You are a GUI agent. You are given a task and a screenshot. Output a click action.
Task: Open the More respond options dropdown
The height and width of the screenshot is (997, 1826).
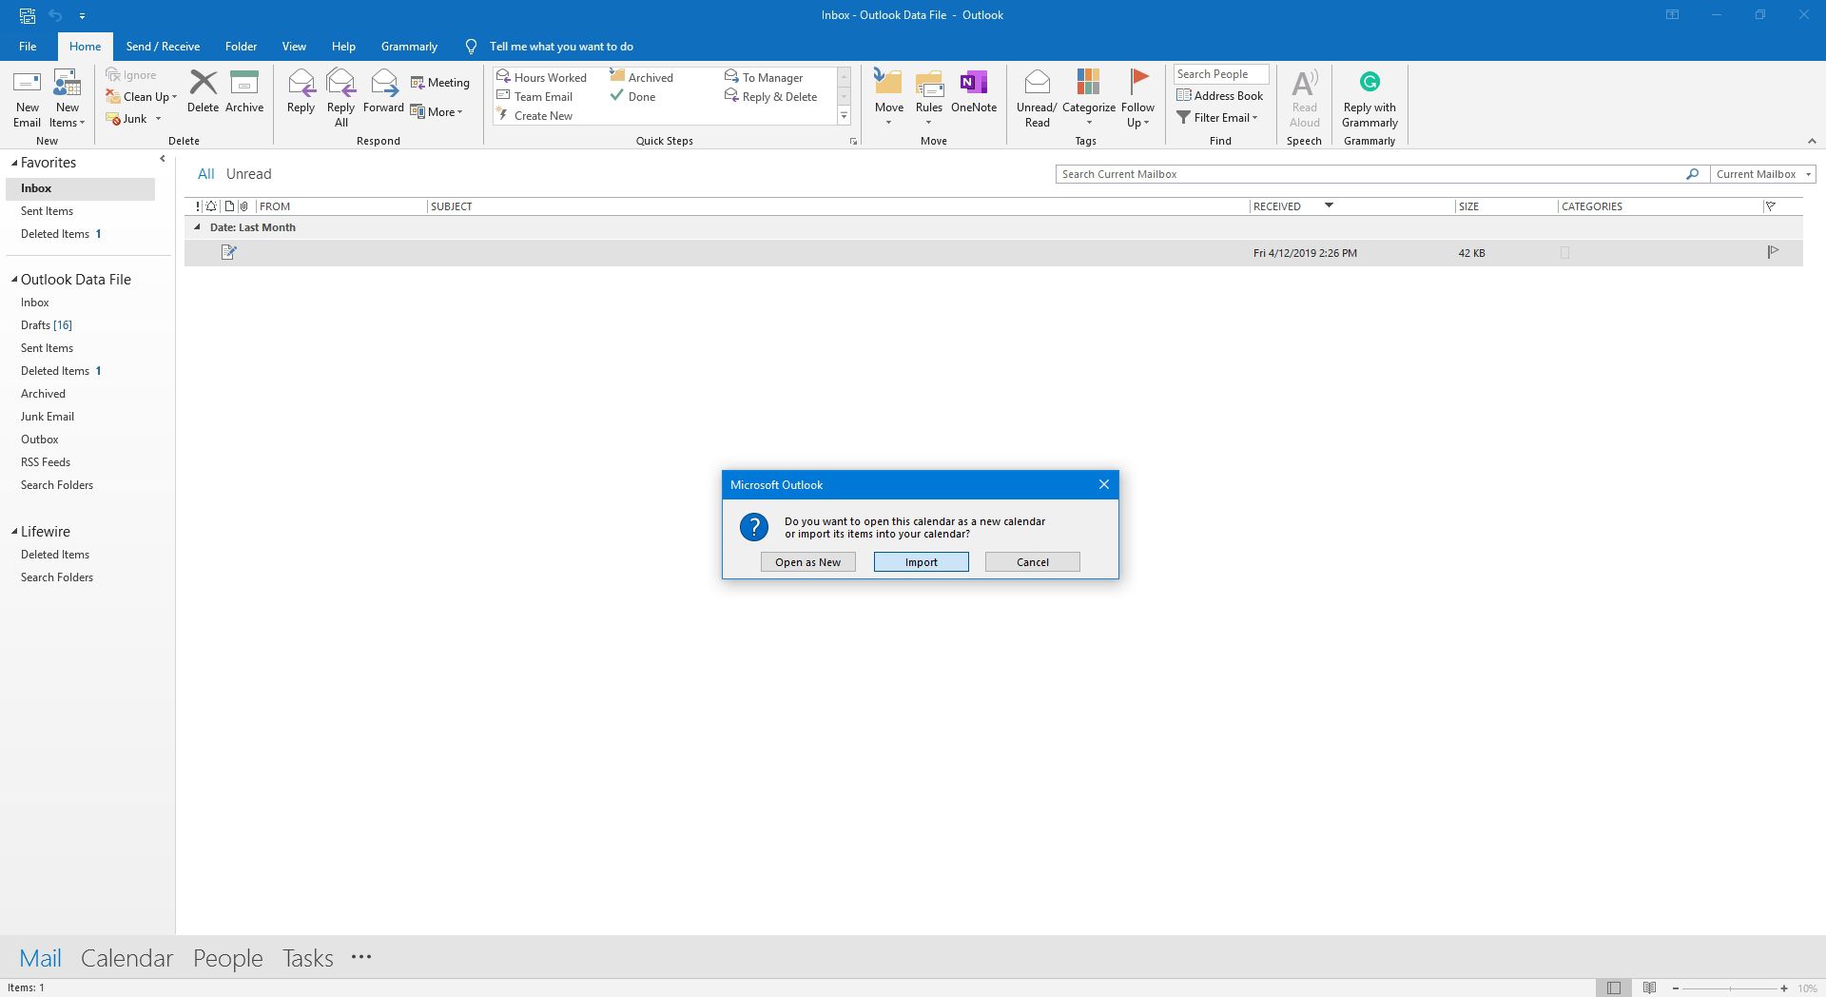(437, 111)
